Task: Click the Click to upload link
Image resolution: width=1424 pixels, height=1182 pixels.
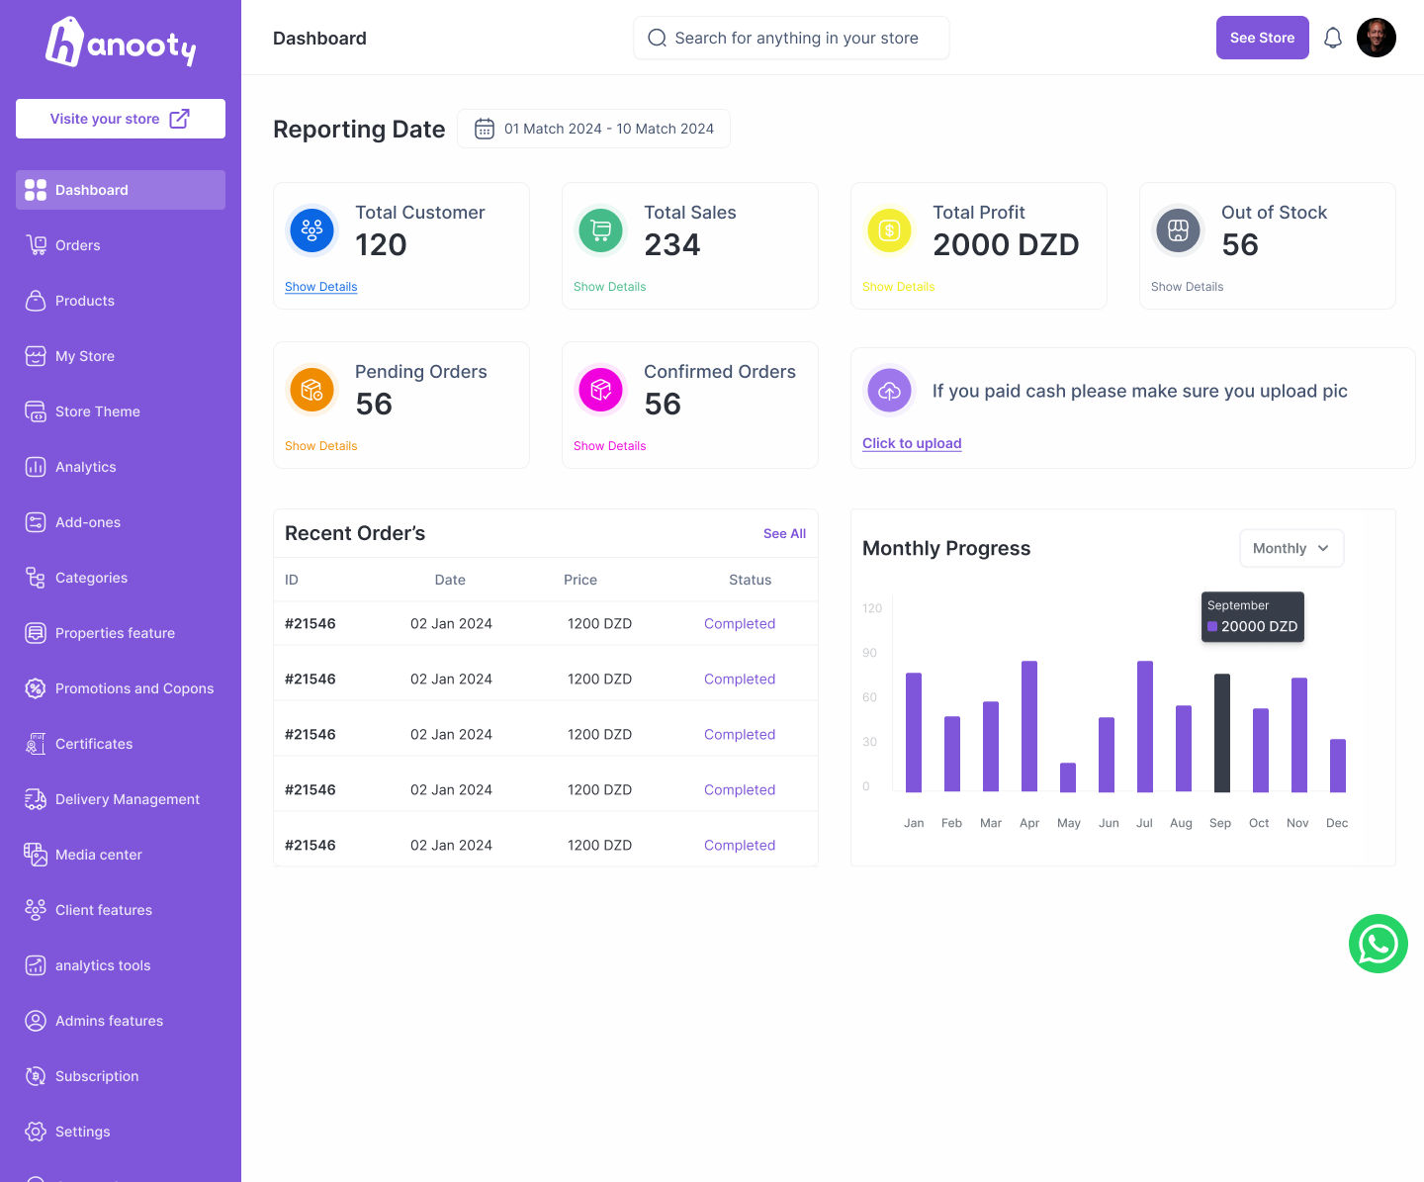Action: click(x=912, y=443)
